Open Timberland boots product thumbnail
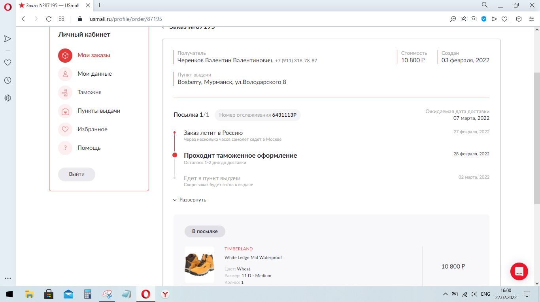 (x=199, y=265)
